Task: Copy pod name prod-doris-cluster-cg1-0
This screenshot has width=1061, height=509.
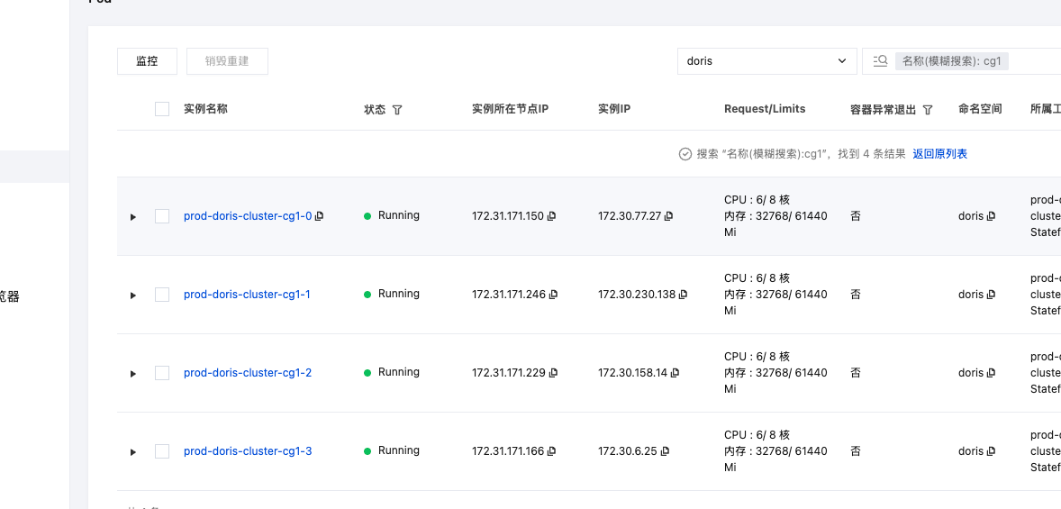Action: pyautogui.click(x=320, y=216)
